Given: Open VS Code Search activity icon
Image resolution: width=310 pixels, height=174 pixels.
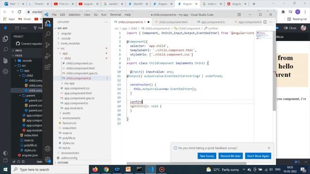Looking at the screenshot, I should pyautogui.click(x=47, y=34).
